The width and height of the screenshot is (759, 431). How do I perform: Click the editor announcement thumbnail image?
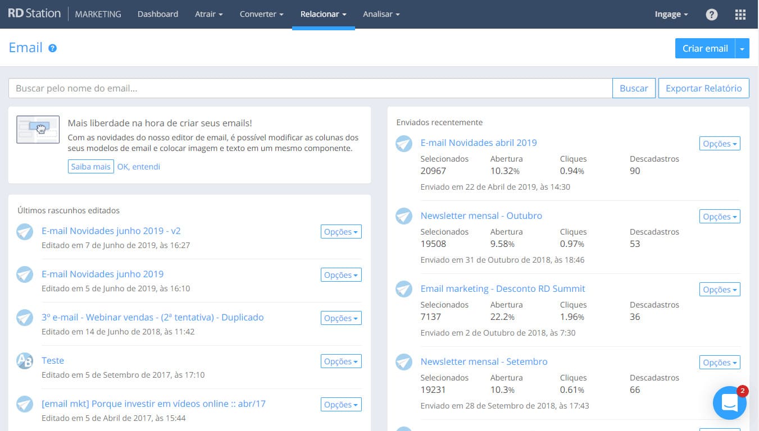[x=38, y=130]
